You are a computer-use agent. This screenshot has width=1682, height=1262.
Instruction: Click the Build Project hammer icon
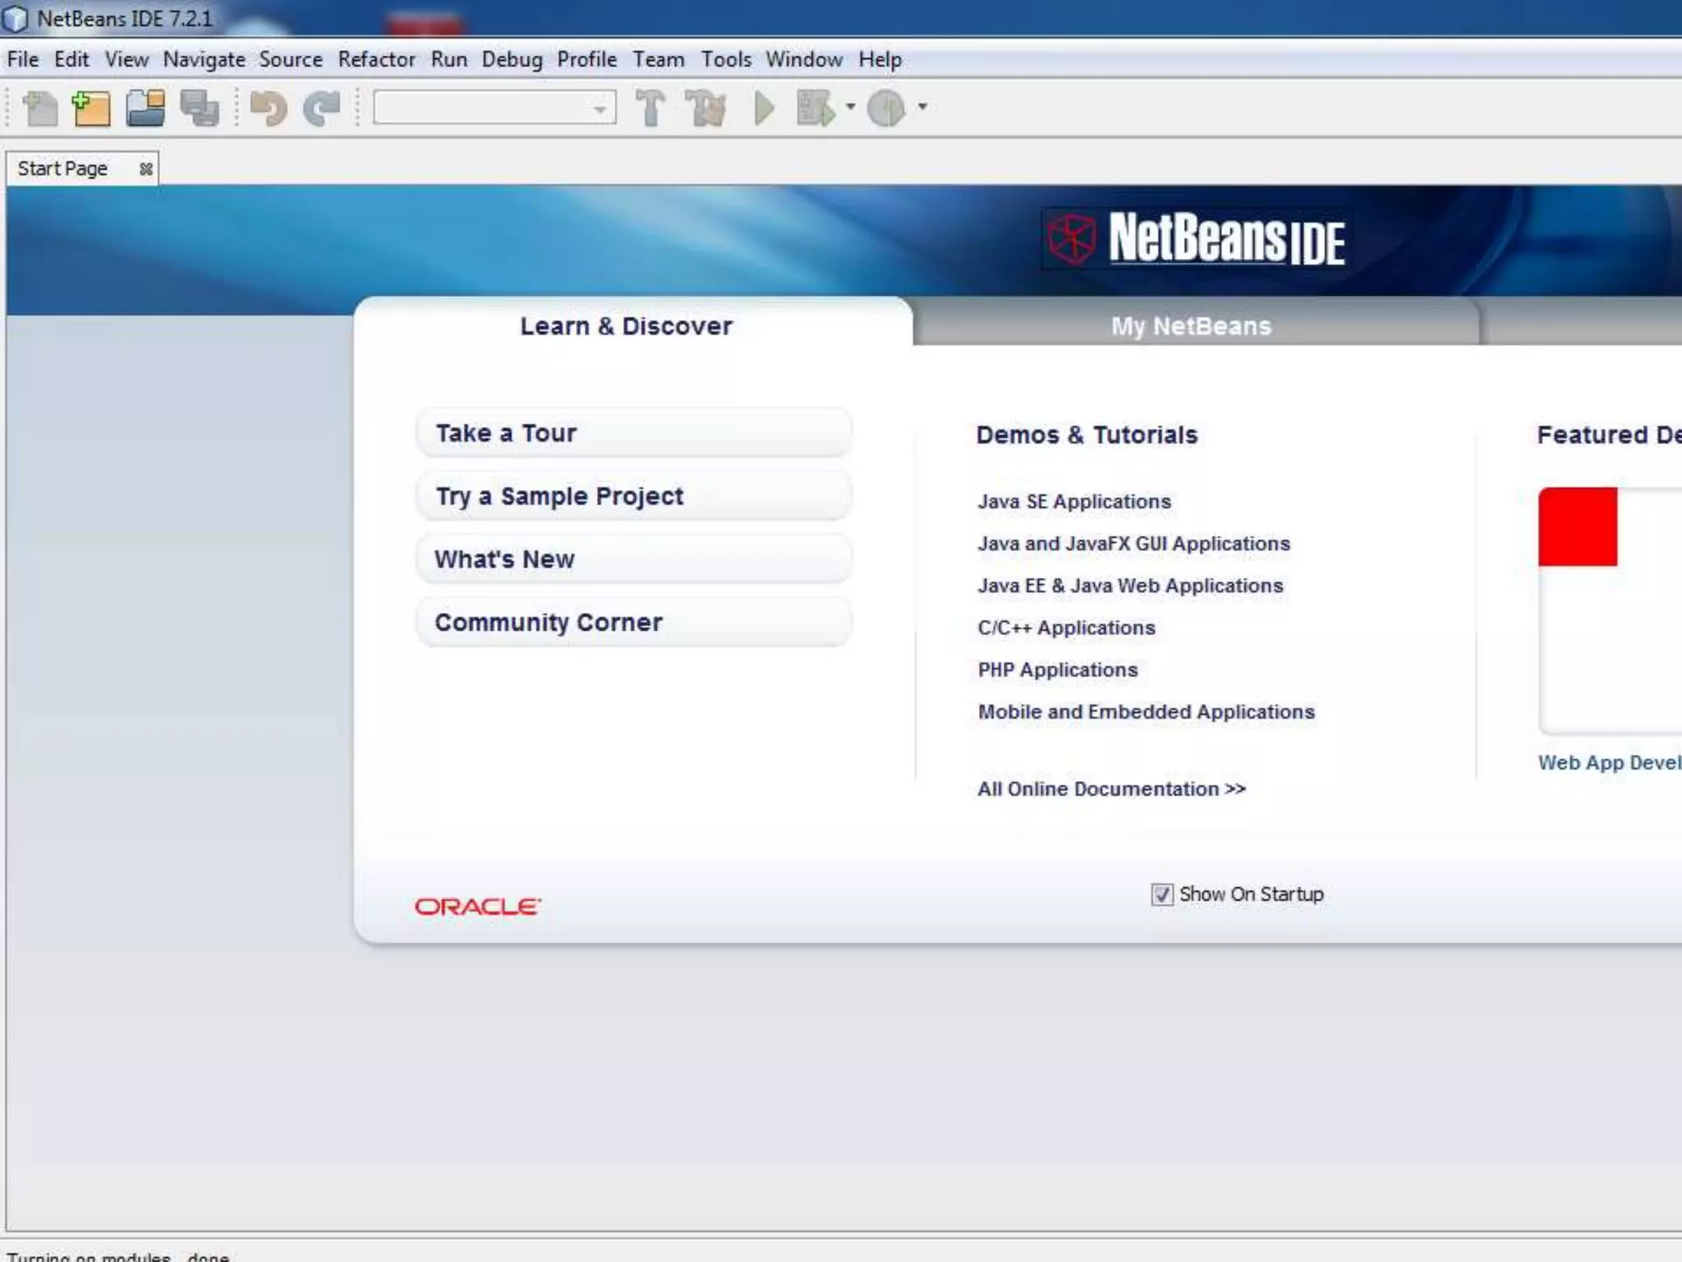650,108
